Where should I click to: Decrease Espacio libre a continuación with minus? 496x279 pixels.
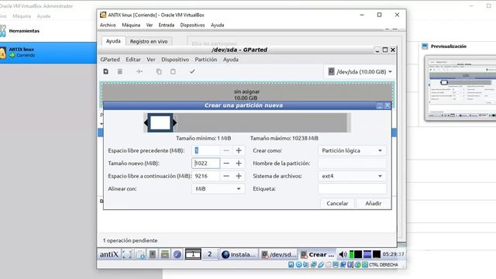pos(226,176)
